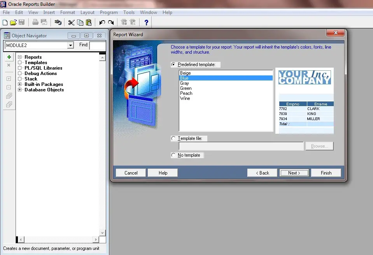Click the Run paper layout toolbar icon
373x255 pixels.
pos(124,22)
